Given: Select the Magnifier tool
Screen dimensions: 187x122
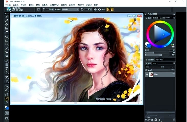Looking at the screenshot, I should coord(7,99).
